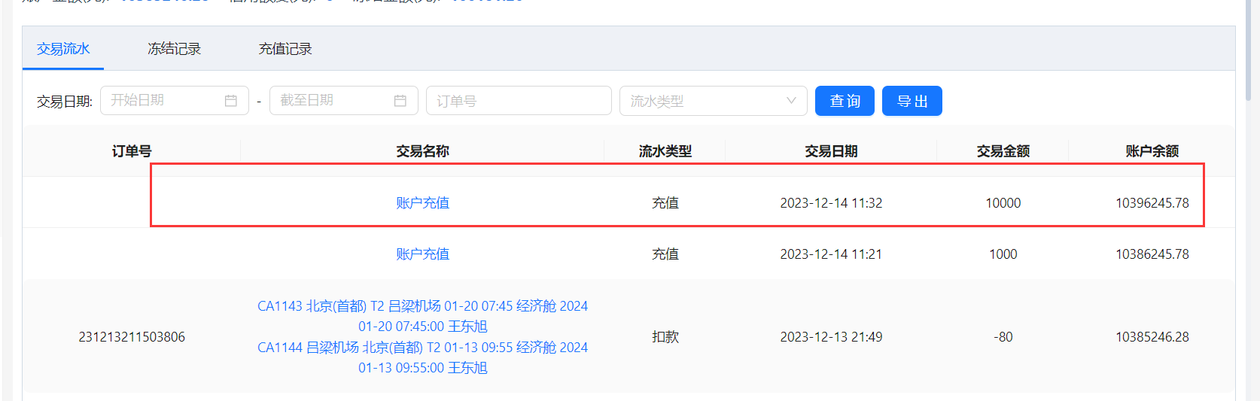Open 账户充值 link dated 2023-12-14 11:21

point(422,254)
